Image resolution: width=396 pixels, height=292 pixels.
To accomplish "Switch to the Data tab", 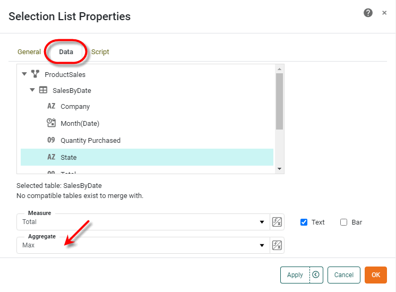I will (66, 52).
